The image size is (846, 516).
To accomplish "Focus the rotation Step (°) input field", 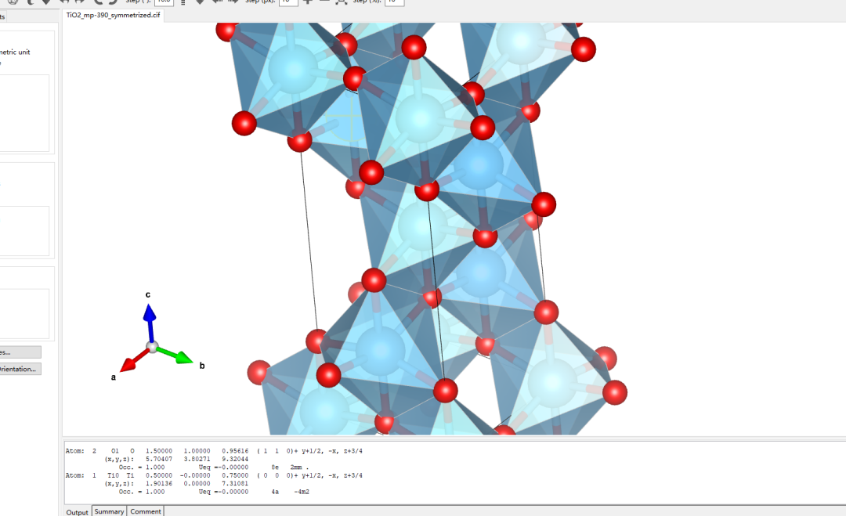I will [x=164, y=2].
